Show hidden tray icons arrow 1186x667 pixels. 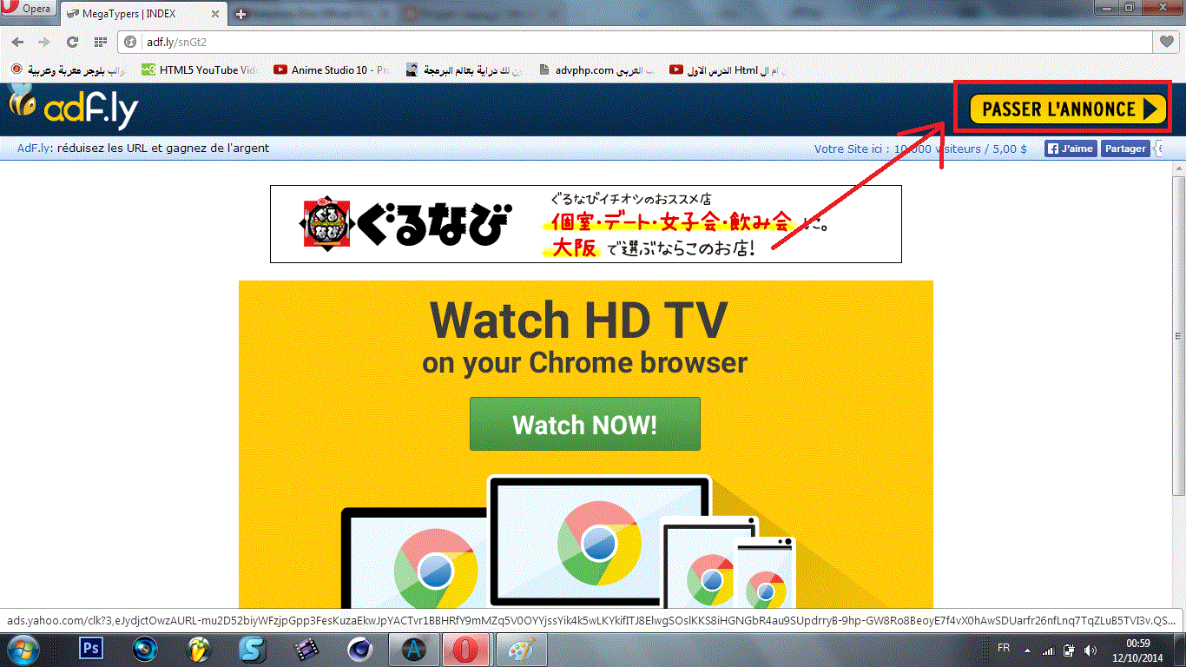click(1028, 649)
